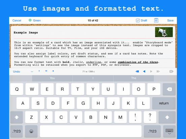The height and width of the screenshot is (139, 186).
Task: Toggle the left Shift key
Action: 17,117
